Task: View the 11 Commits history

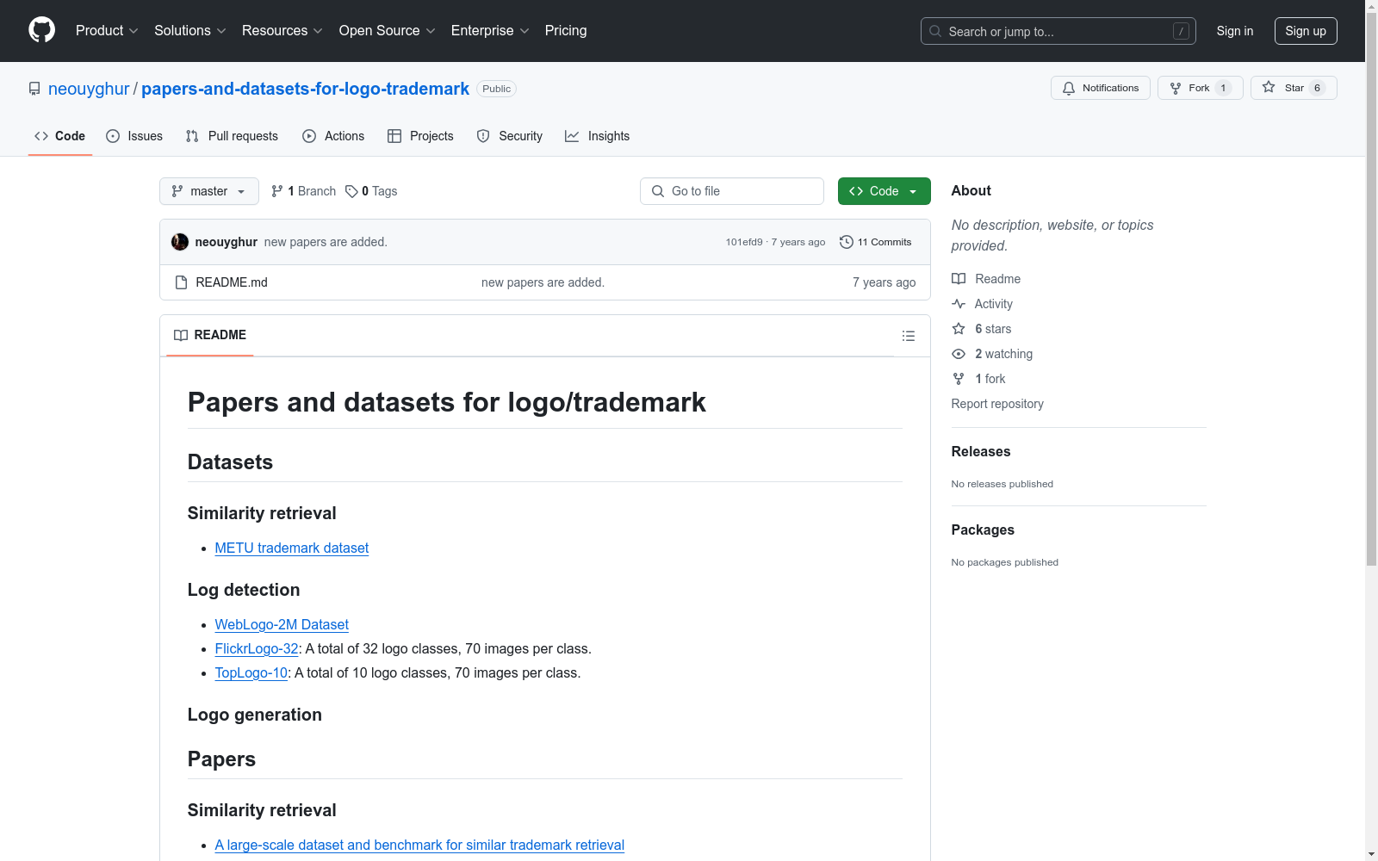Action: point(876,242)
